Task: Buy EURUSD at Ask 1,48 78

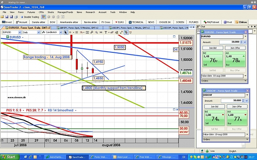Action: pyautogui.click(x=235, y=59)
